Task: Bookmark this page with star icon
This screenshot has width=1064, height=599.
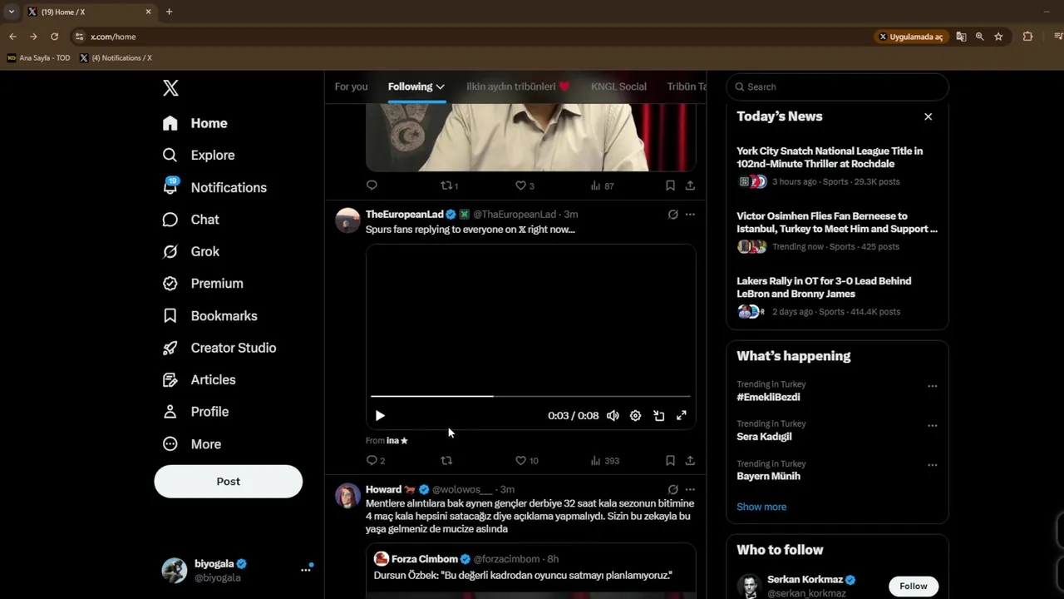Action: 998,37
